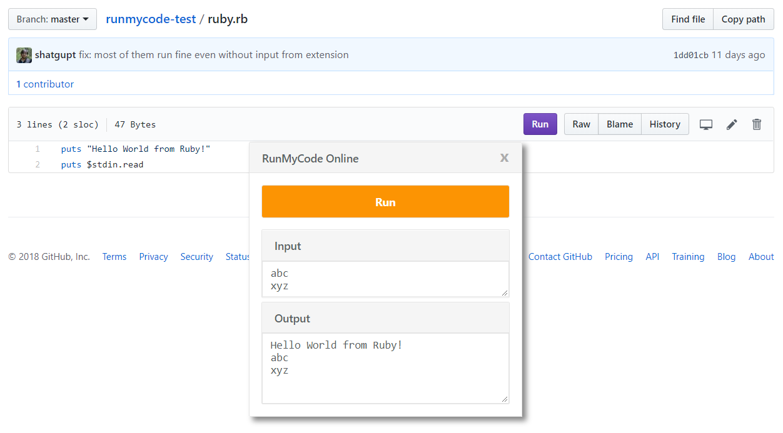Click code line puts $stdin.read

pyautogui.click(x=102, y=164)
